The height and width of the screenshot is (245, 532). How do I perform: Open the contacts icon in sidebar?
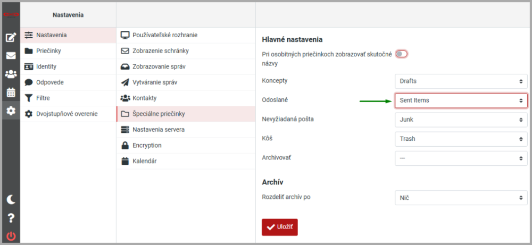[11, 74]
